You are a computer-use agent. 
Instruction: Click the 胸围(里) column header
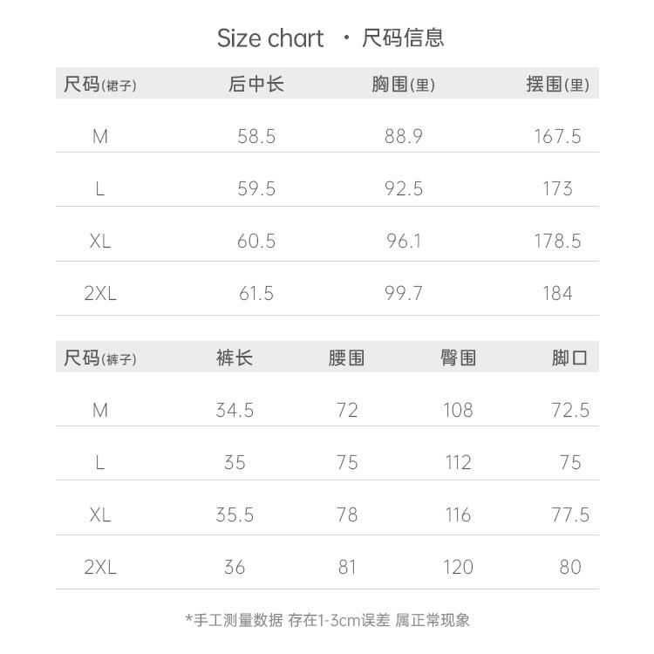coord(403,85)
